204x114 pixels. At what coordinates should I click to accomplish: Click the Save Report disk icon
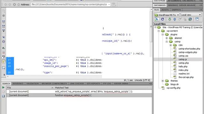(x=4, y=96)
